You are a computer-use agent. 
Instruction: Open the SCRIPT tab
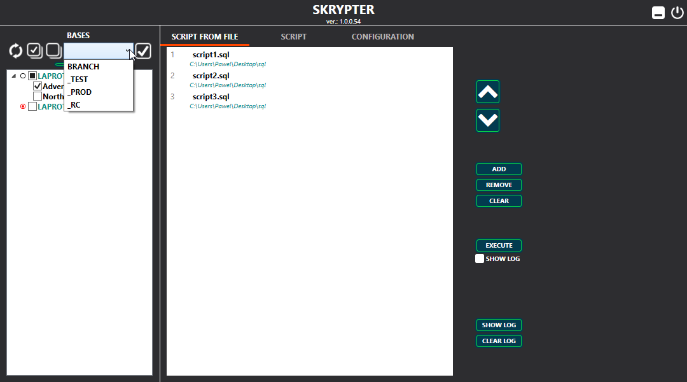[x=293, y=37]
